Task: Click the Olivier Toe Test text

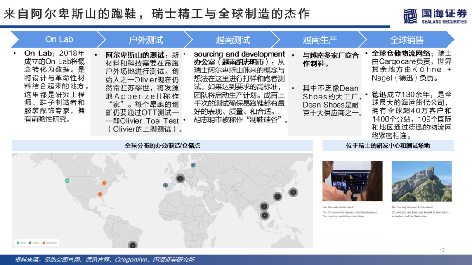Action: [149, 121]
